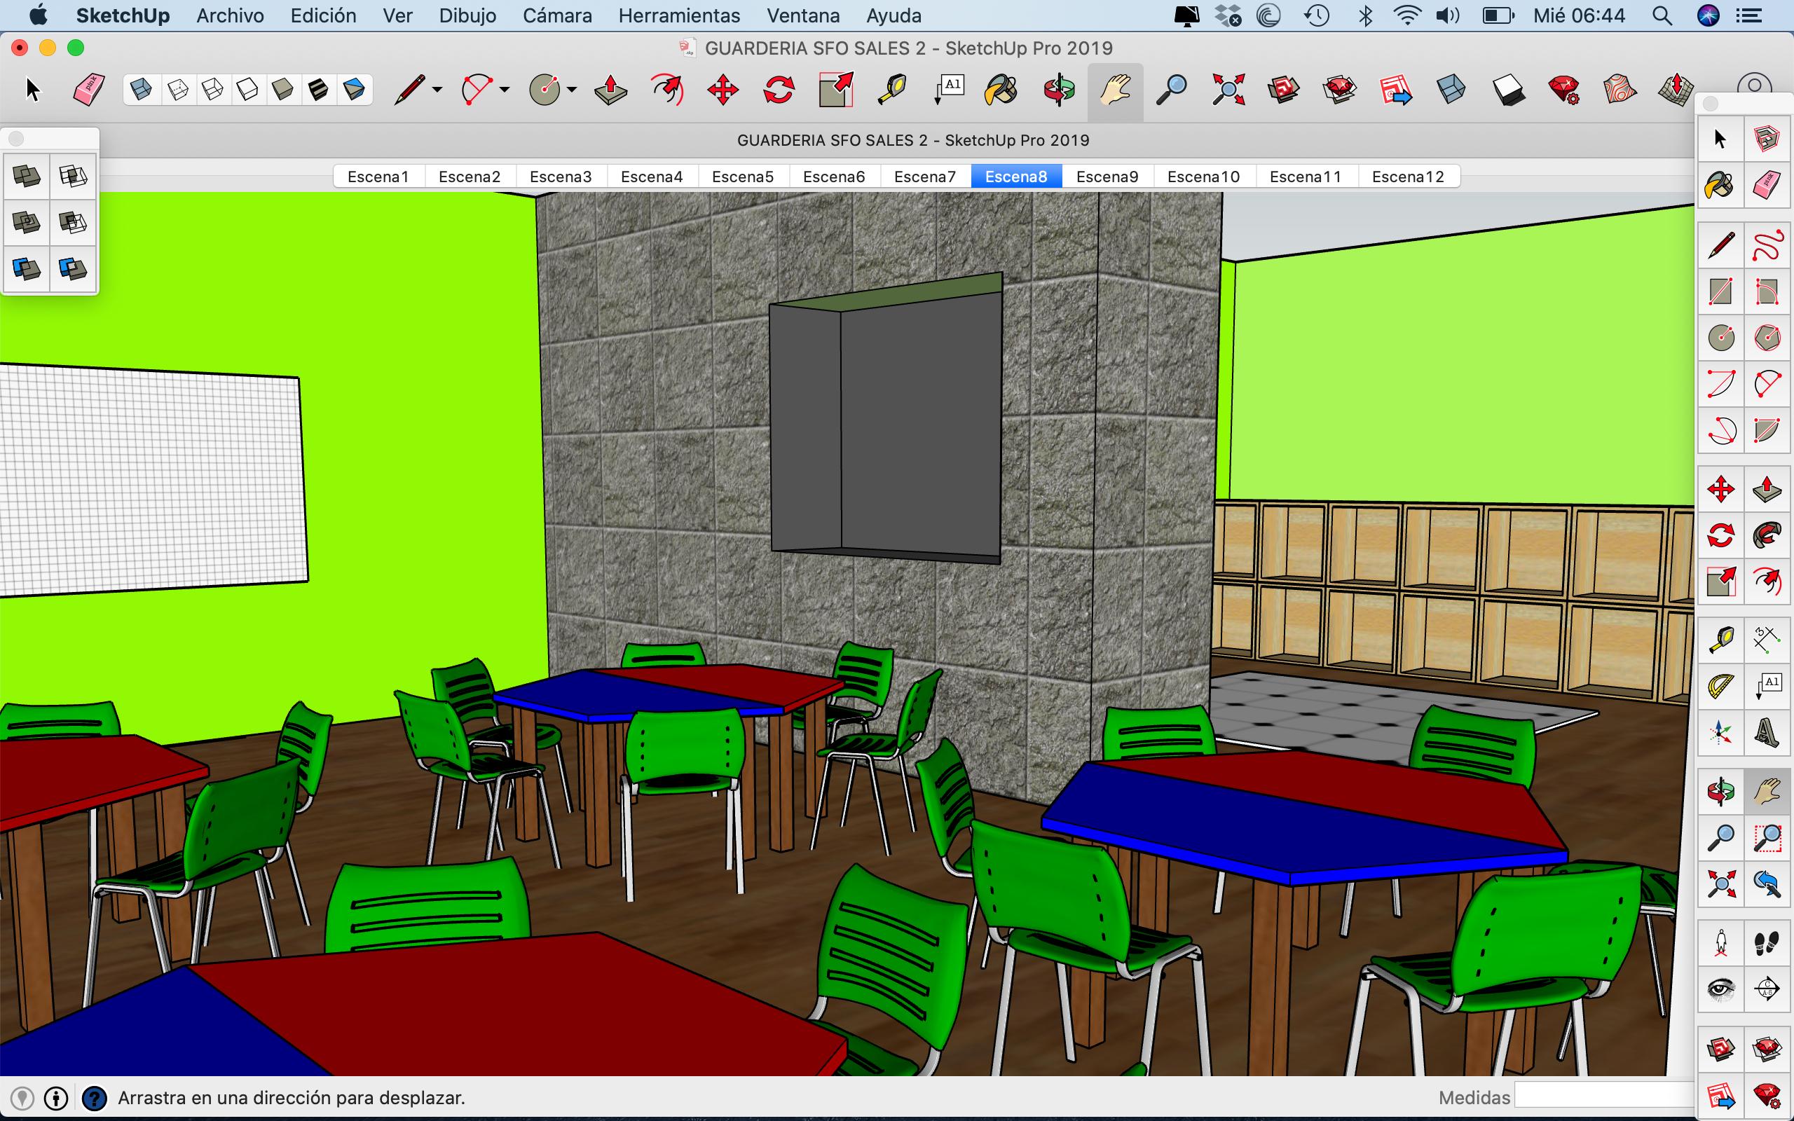
Task: Choose the Rotate tool in top toolbar
Action: point(779,90)
